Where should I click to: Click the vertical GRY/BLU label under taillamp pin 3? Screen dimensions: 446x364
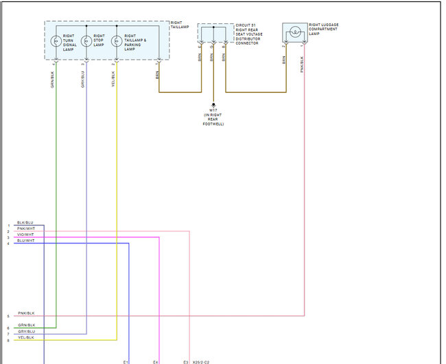(83, 80)
